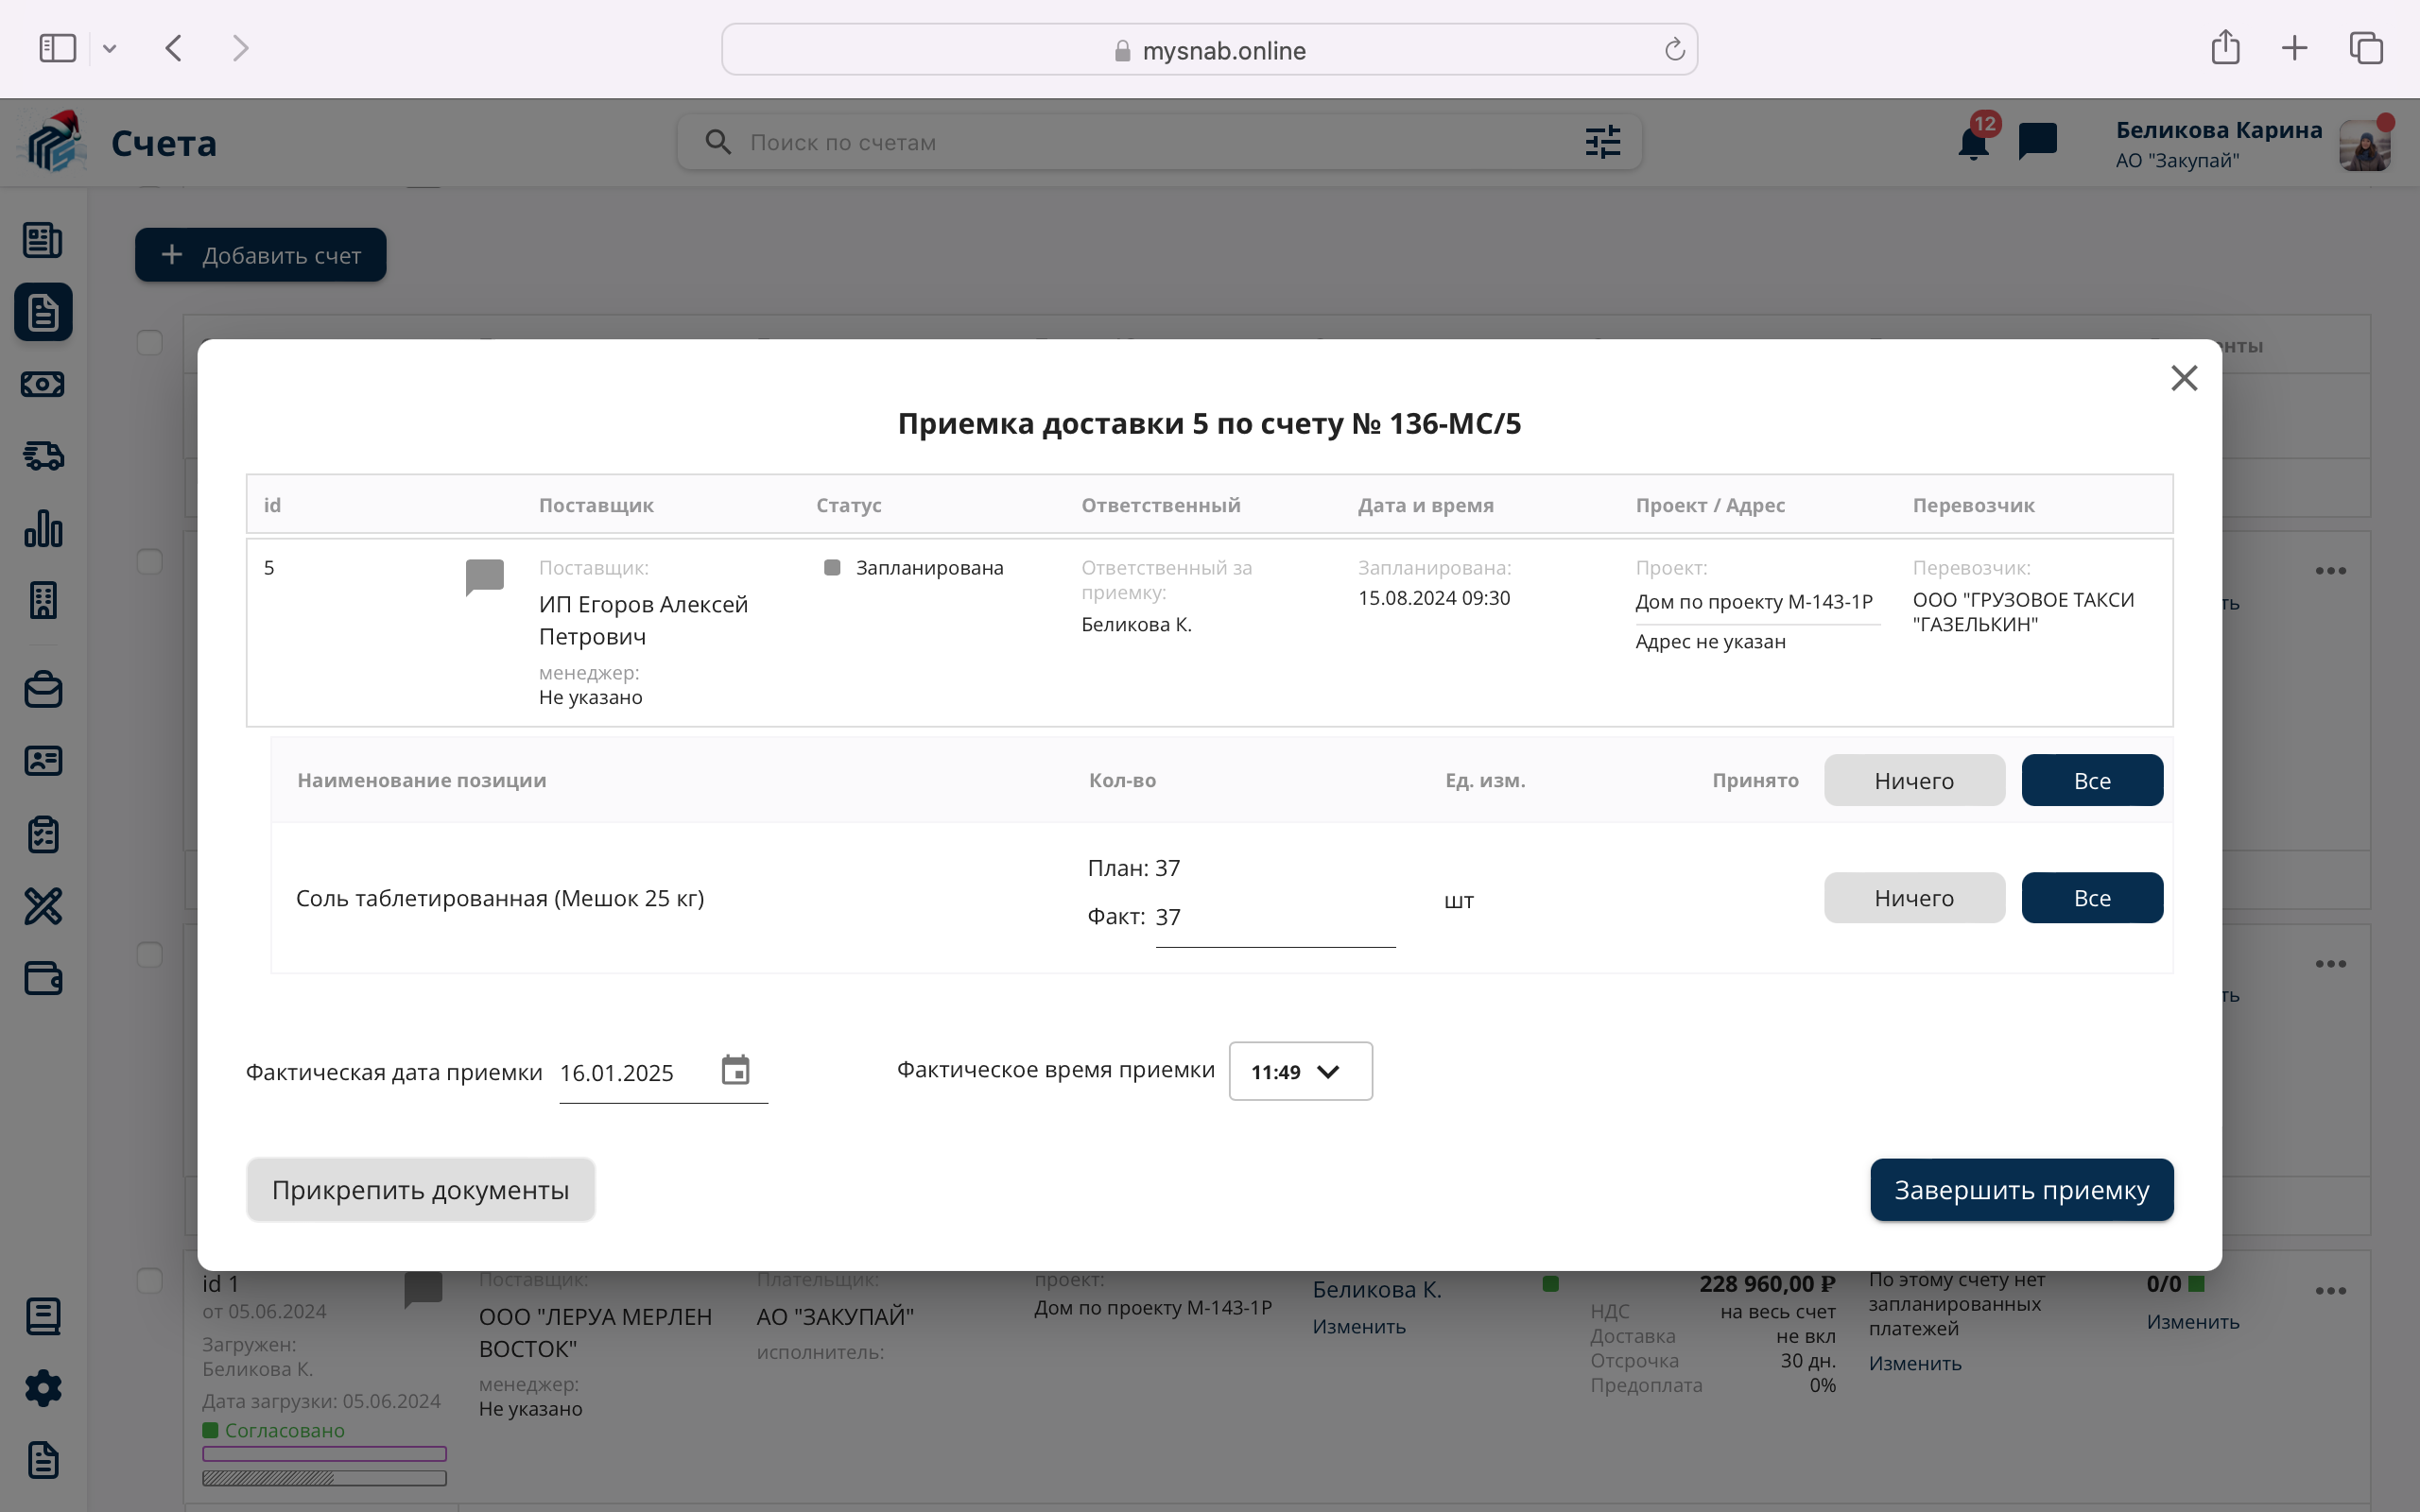Expand Safari sidebar options chevron
The width and height of the screenshot is (2420, 1512).
pyautogui.click(x=110, y=48)
